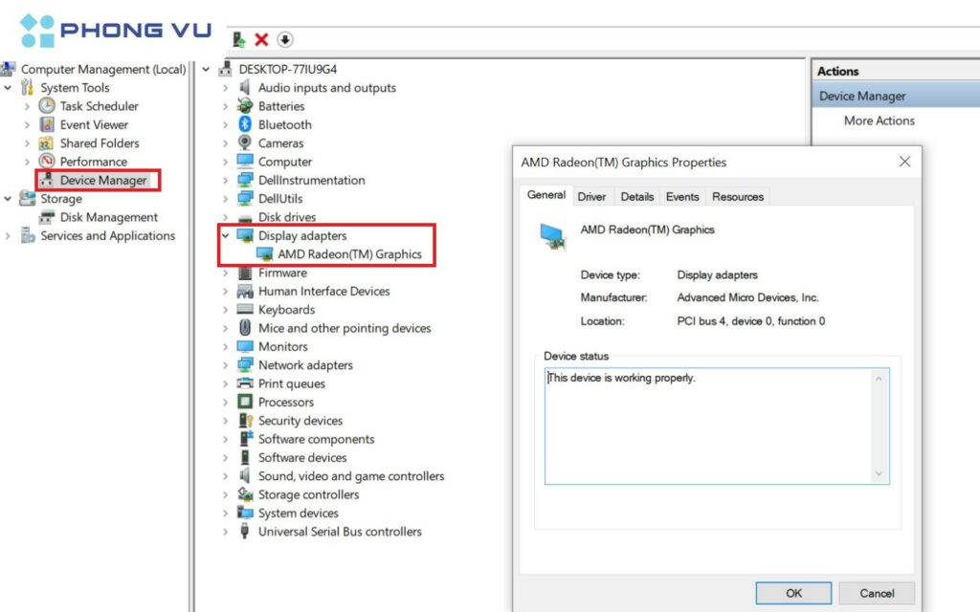Viewport: 980px width, 612px height.
Task: Select Disk Management under Storage
Action: pos(108,217)
